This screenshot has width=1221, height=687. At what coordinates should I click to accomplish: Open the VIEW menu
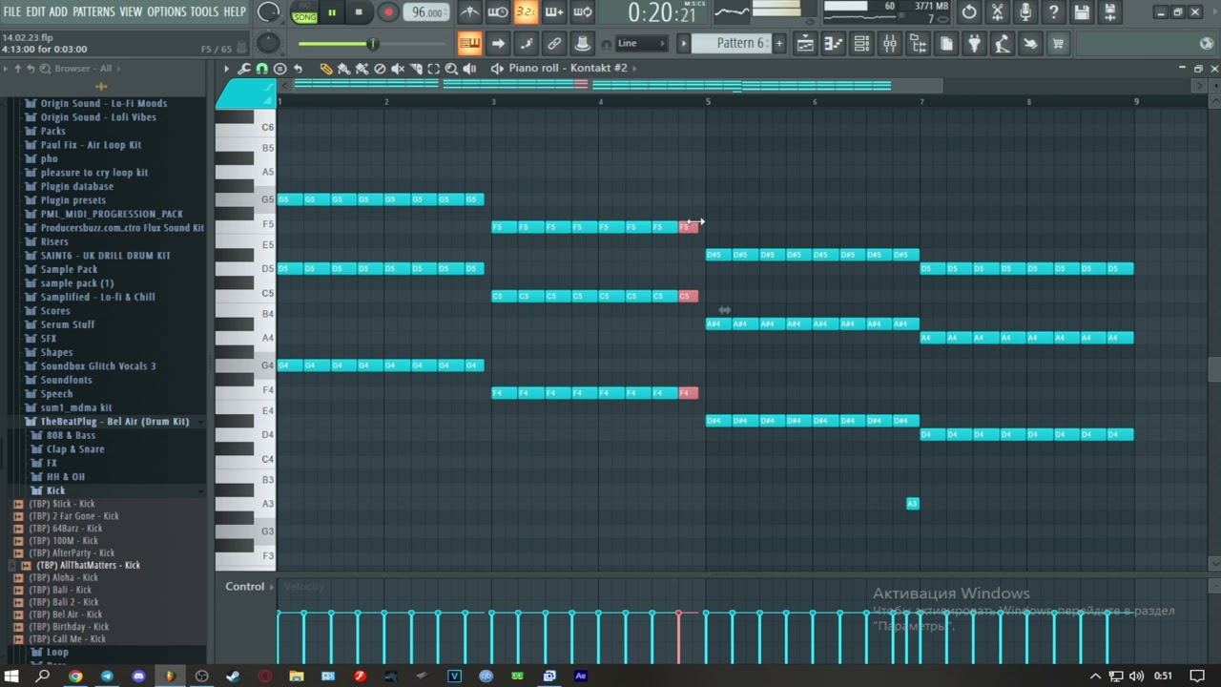pyautogui.click(x=131, y=11)
